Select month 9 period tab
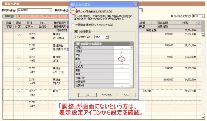 [45, 16]
